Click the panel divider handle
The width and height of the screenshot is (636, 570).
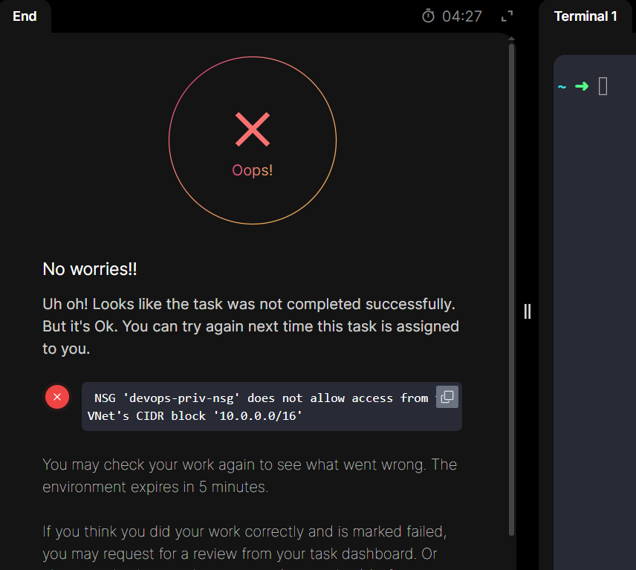tap(528, 311)
